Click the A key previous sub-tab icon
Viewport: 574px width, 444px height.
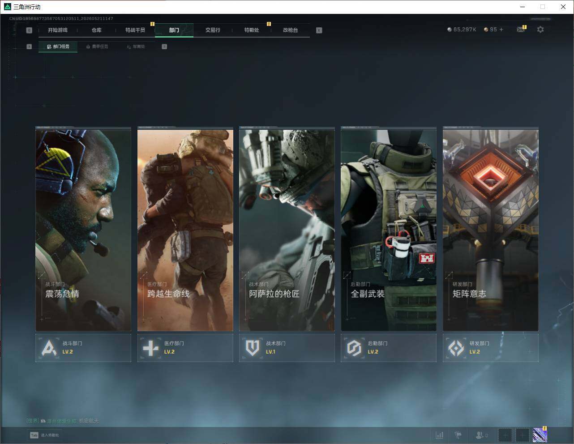click(29, 47)
